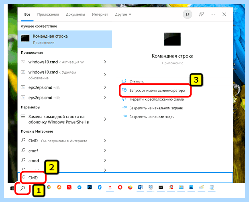Open Opera browser from the taskbar

point(120,188)
